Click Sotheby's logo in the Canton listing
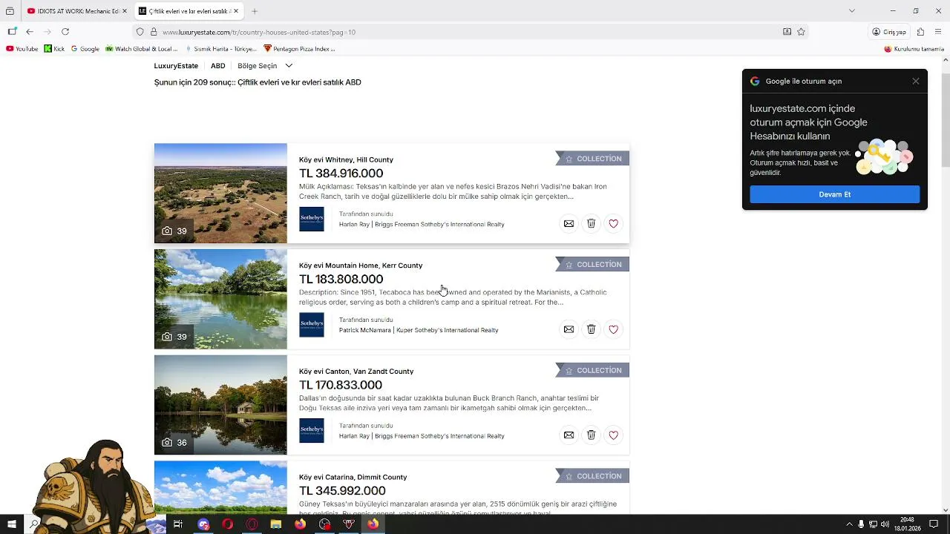Viewport: 950px width, 534px height. pos(312,431)
